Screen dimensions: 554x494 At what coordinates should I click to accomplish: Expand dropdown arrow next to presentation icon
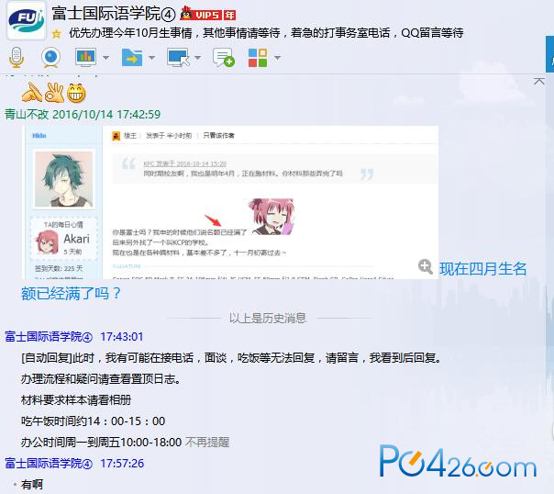pyautogui.click(x=105, y=58)
